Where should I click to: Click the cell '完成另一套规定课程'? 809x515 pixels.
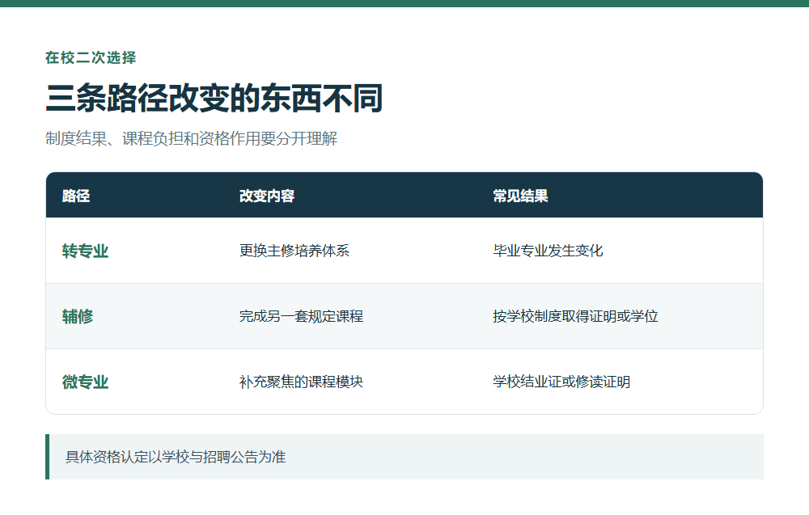tap(301, 316)
